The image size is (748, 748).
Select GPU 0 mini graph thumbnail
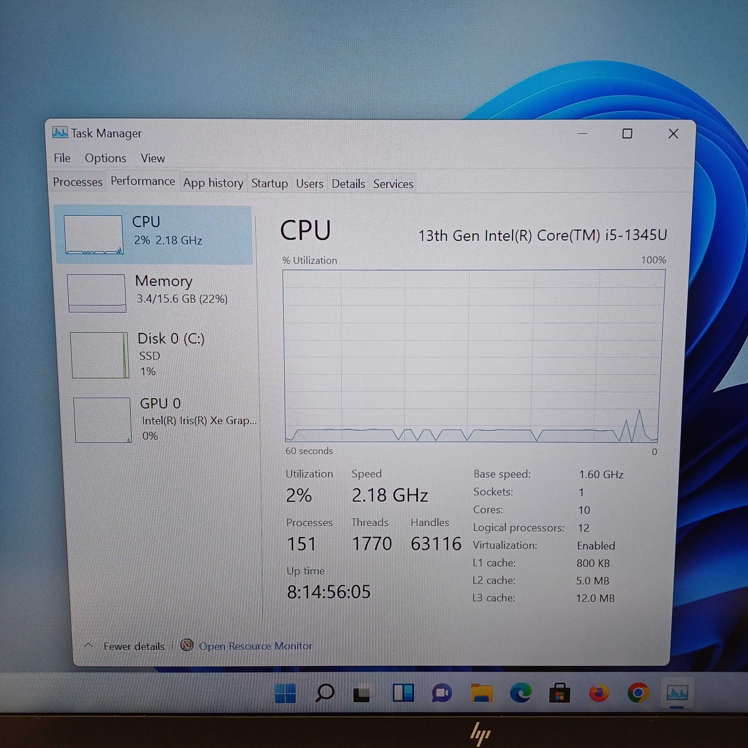click(x=102, y=420)
